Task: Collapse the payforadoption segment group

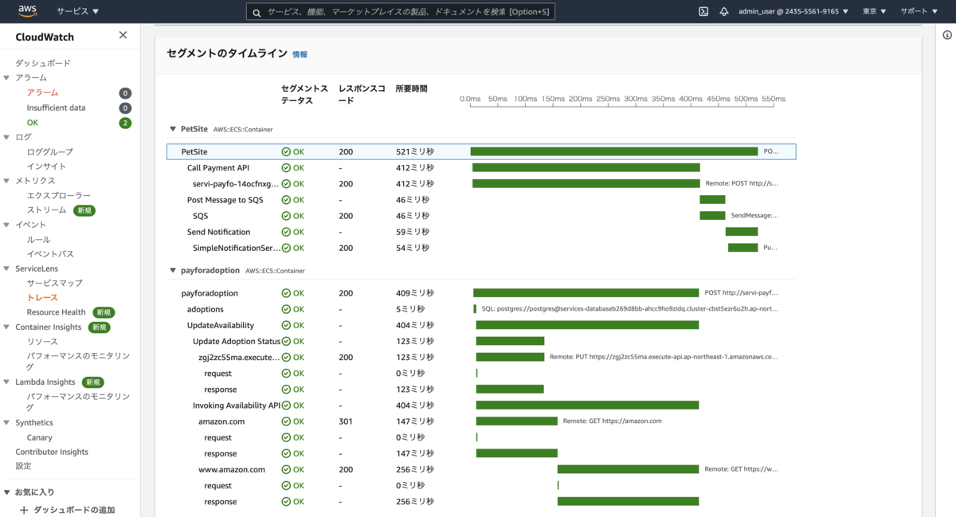Action: 172,271
